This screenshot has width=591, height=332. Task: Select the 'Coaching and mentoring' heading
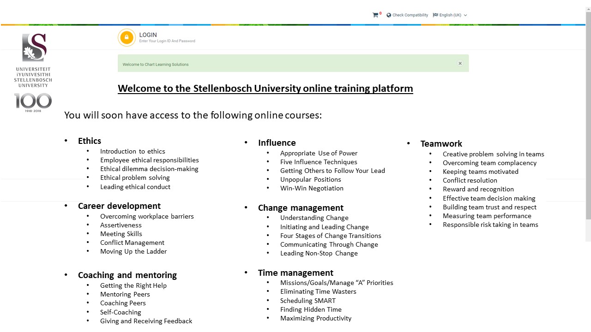pos(127,275)
